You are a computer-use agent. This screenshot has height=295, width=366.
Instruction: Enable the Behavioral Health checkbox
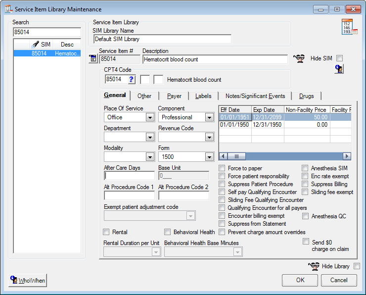(167, 232)
